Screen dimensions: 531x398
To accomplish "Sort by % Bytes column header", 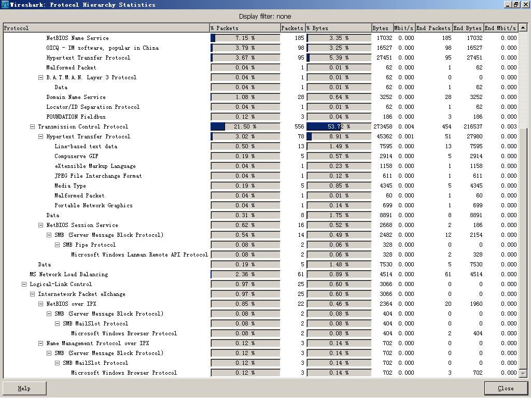I will tap(339, 28).
